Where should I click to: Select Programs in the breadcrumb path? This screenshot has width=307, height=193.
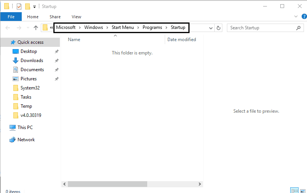coord(152,27)
